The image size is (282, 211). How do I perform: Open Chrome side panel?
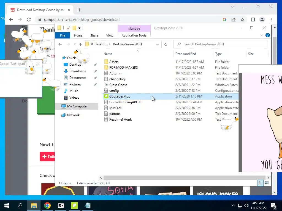(253, 20)
